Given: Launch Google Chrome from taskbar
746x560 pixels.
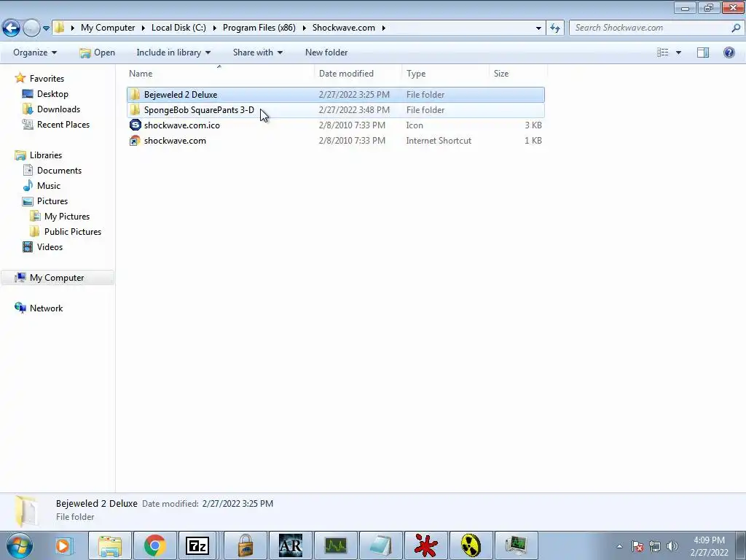Looking at the screenshot, I should click(154, 545).
